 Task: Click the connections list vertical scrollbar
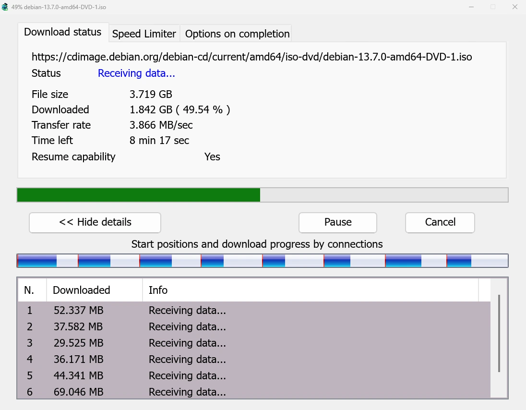click(x=499, y=333)
